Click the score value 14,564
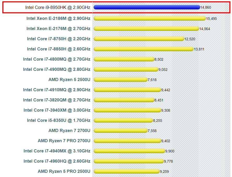The width and height of the screenshot is (232, 177). coord(205,29)
